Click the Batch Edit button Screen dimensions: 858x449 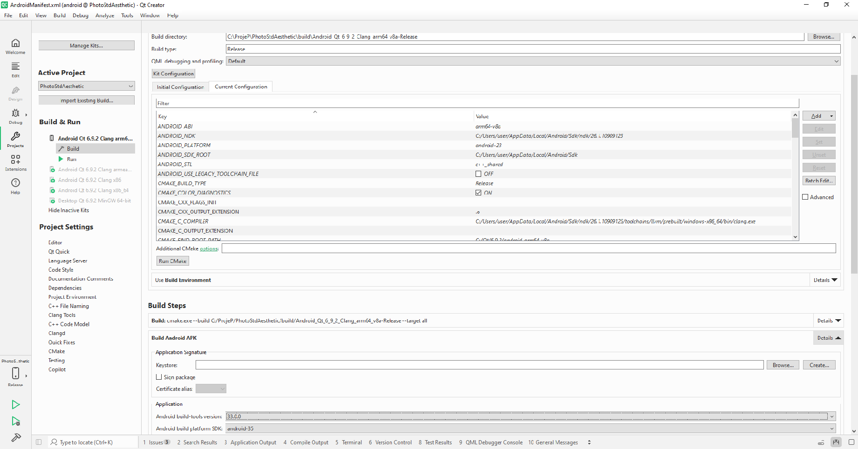coord(819,181)
